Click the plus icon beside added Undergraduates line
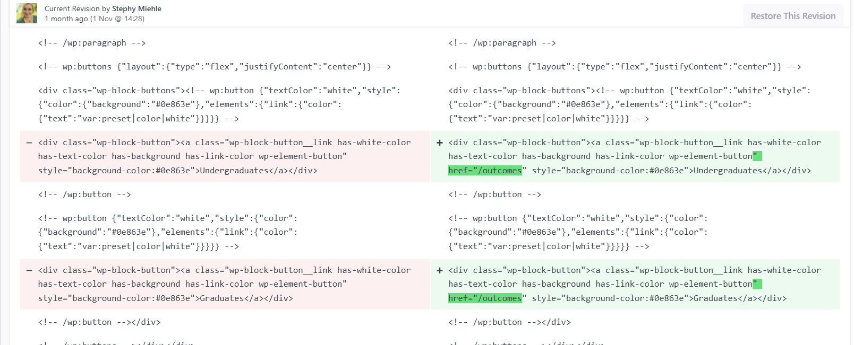Viewport: 854px width, 345px height. pyautogui.click(x=439, y=143)
